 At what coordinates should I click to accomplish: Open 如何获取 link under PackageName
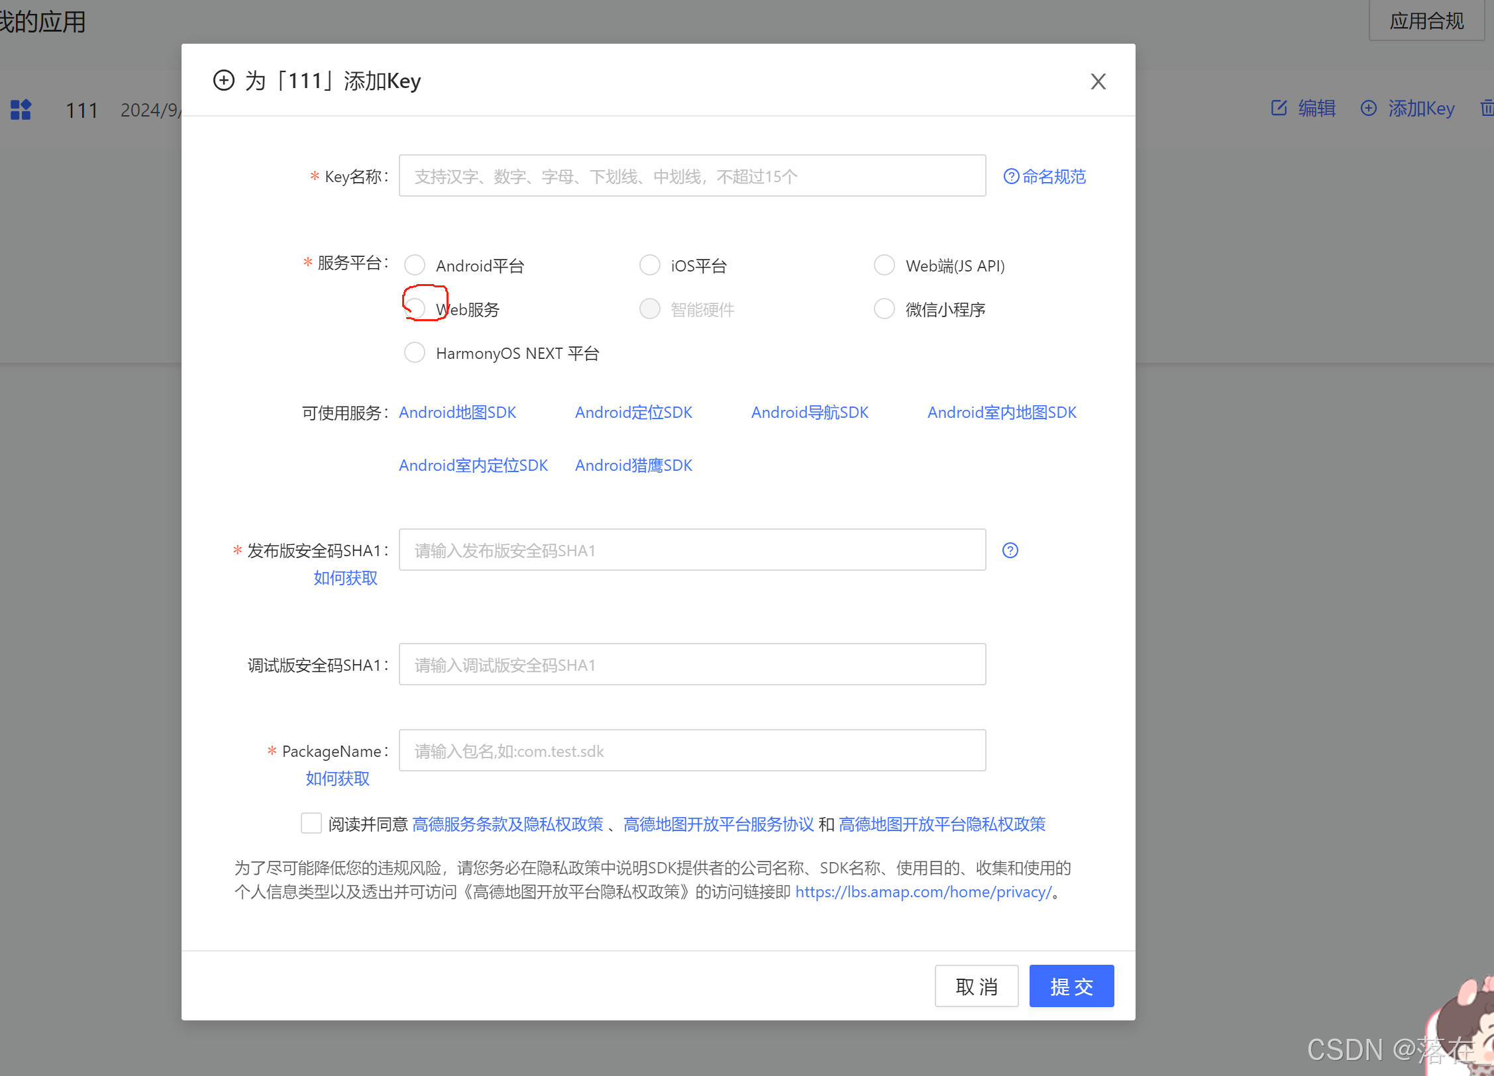coord(337,778)
